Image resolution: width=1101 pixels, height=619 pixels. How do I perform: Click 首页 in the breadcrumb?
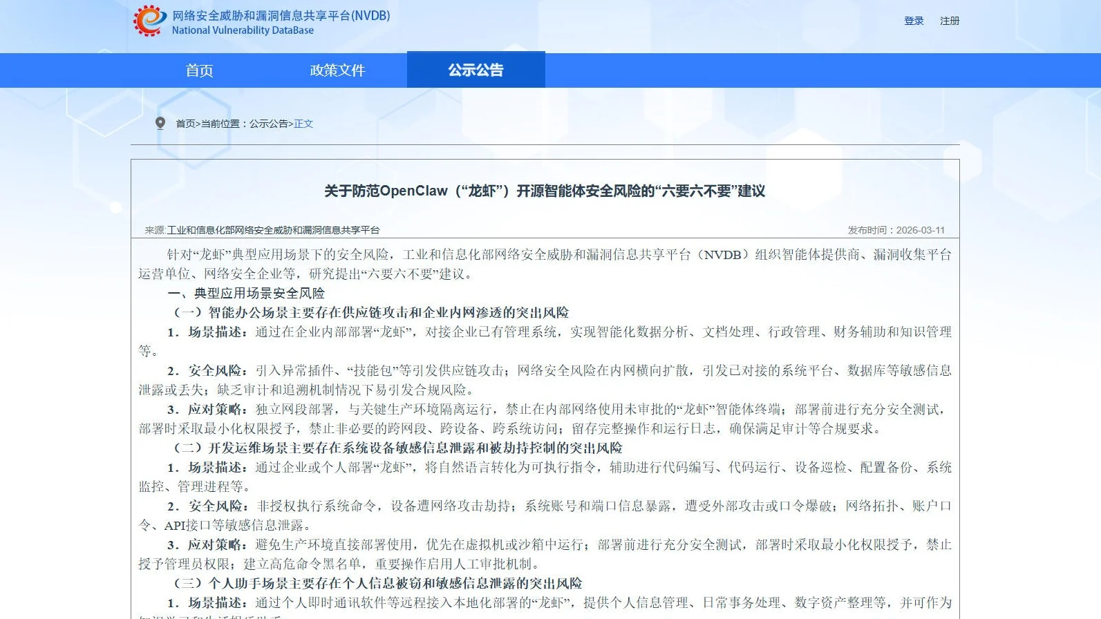[185, 124]
